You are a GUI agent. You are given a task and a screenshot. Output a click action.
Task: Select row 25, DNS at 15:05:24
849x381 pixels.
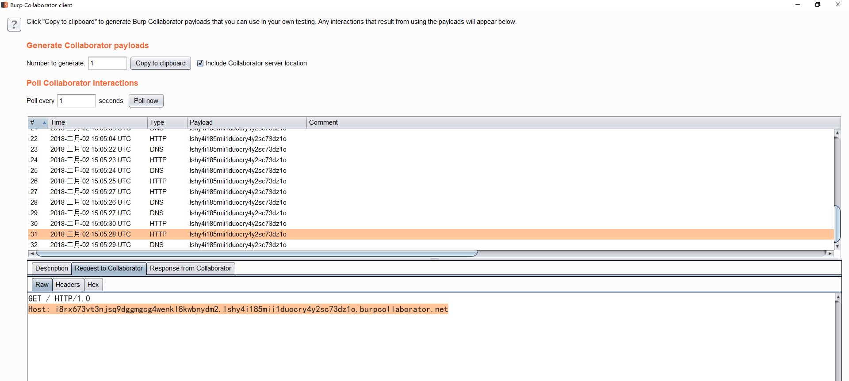click(431, 171)
